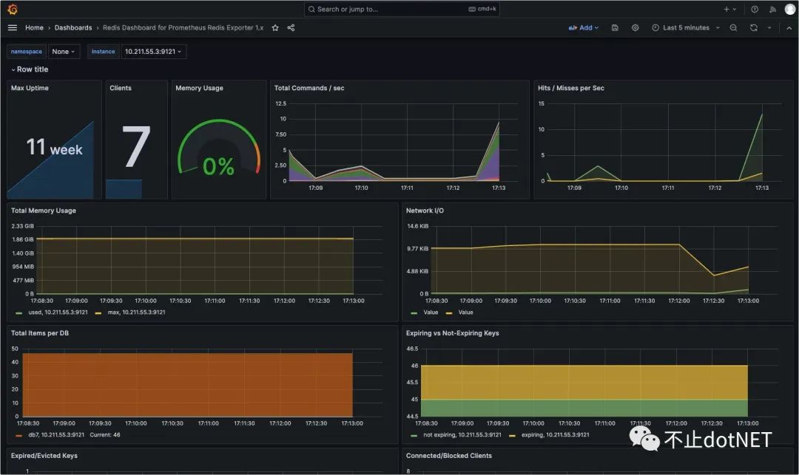The width and height of the screenshot is (799, 475).
Task: Click the Grafana logo icon
Action: point(13,9)
